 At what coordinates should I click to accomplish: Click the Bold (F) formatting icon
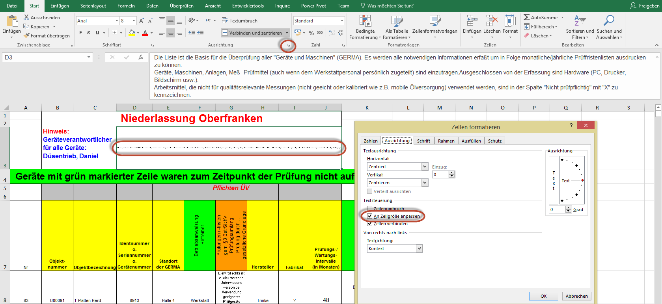tap(80, 33)
